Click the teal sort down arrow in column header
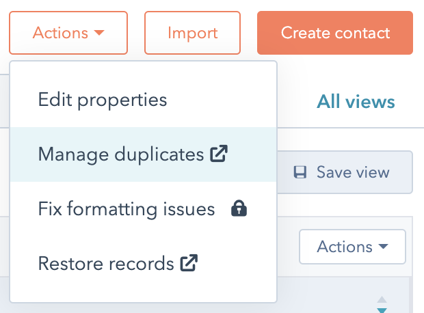 382,310
